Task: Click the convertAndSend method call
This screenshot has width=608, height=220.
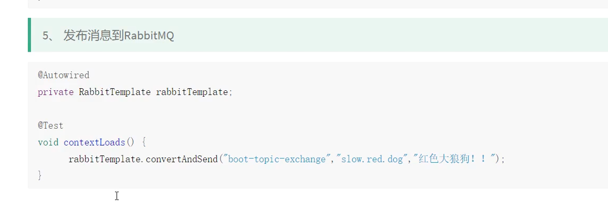Action: point(181,159)
